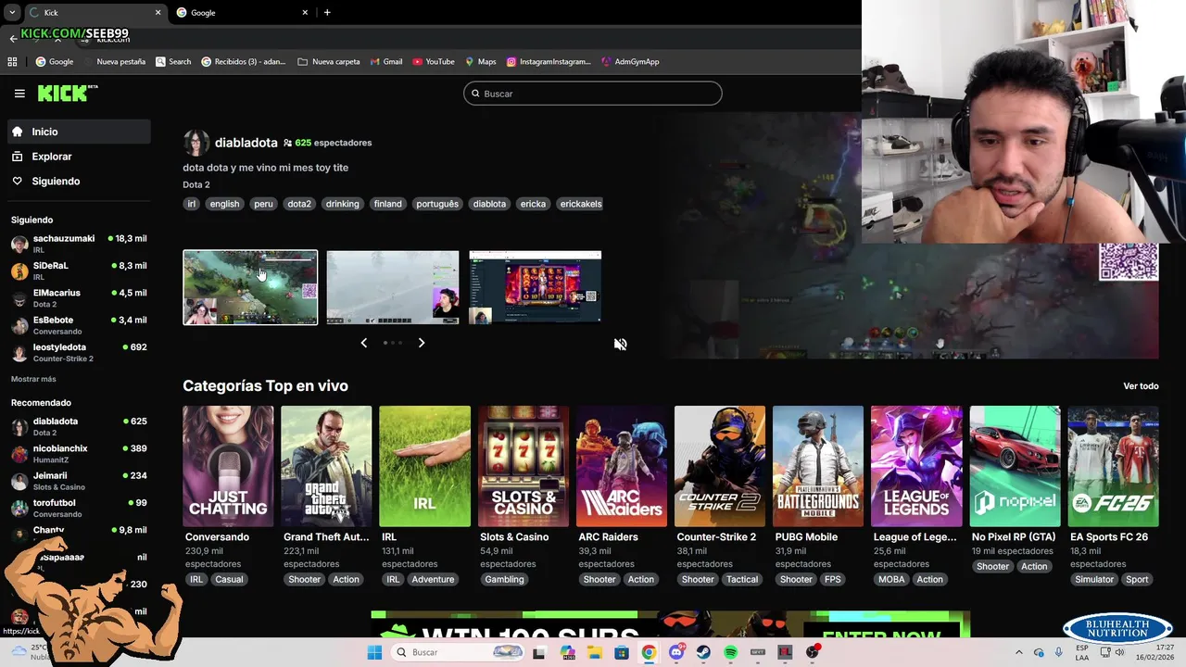Go to previous featured stream arrow
This screenshot has width=1186, height=667.
(x=364, y=343)
